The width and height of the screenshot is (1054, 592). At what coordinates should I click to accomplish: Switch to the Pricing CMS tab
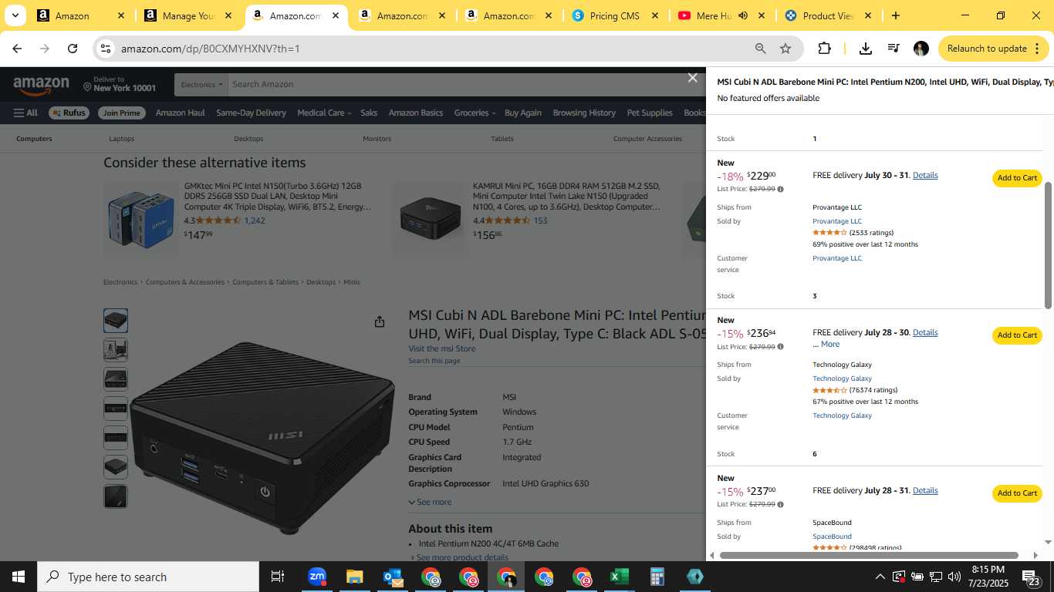614,15
